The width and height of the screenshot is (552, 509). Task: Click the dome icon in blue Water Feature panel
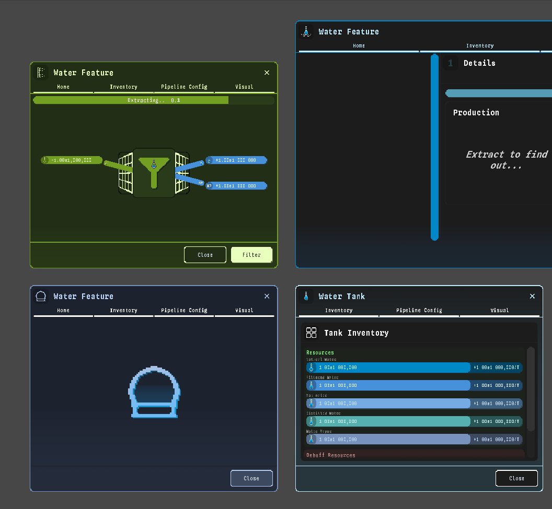pyautogui.click(x=154, y=392)
